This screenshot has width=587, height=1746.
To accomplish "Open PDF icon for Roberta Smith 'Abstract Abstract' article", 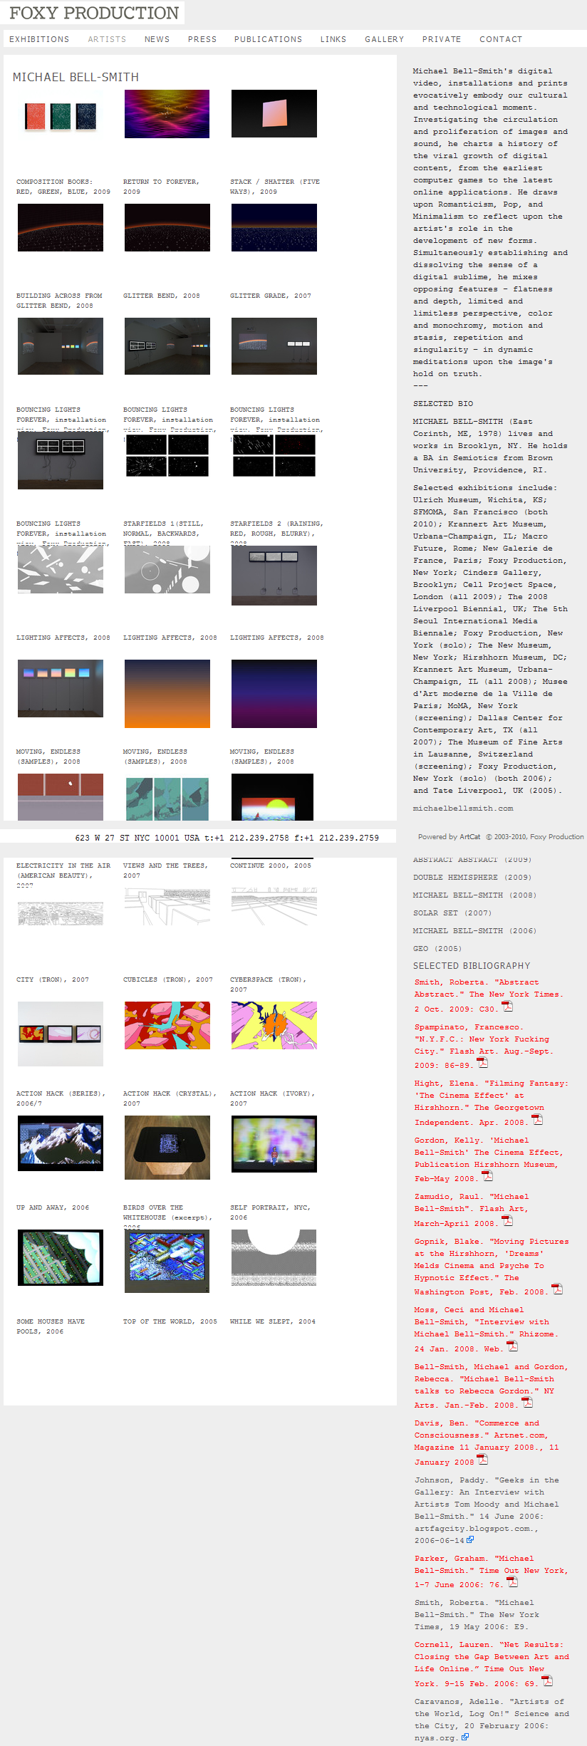I will 507,1006.
